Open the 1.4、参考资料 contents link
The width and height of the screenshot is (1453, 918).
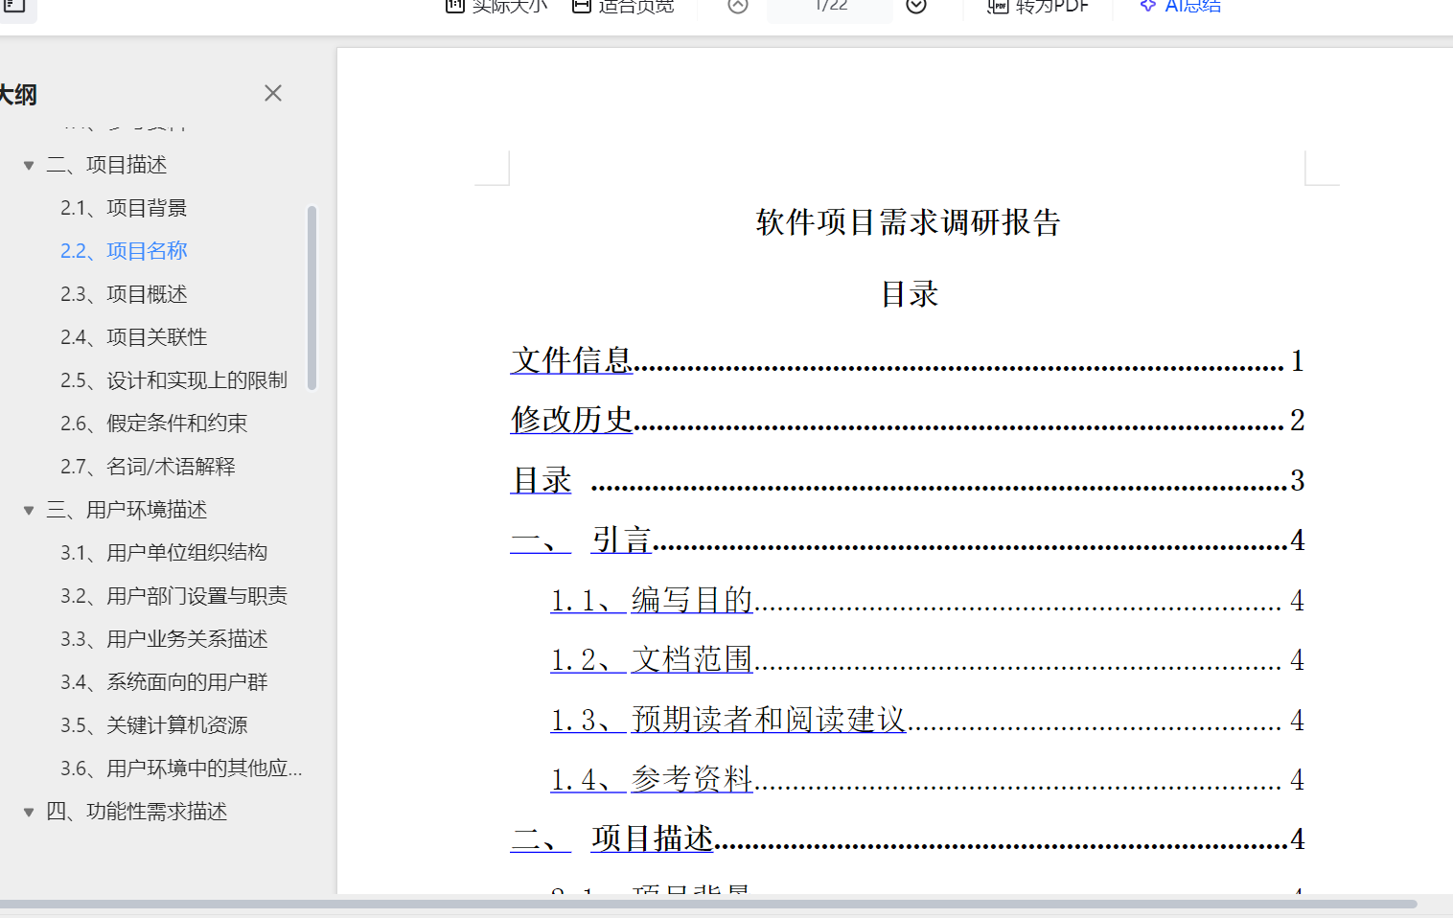point(652,780)
